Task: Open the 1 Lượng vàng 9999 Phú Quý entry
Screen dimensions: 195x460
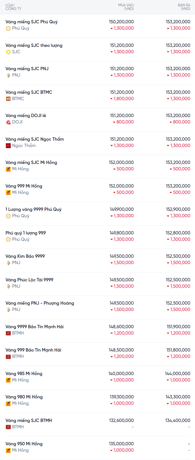Action: tap(33, 209)
